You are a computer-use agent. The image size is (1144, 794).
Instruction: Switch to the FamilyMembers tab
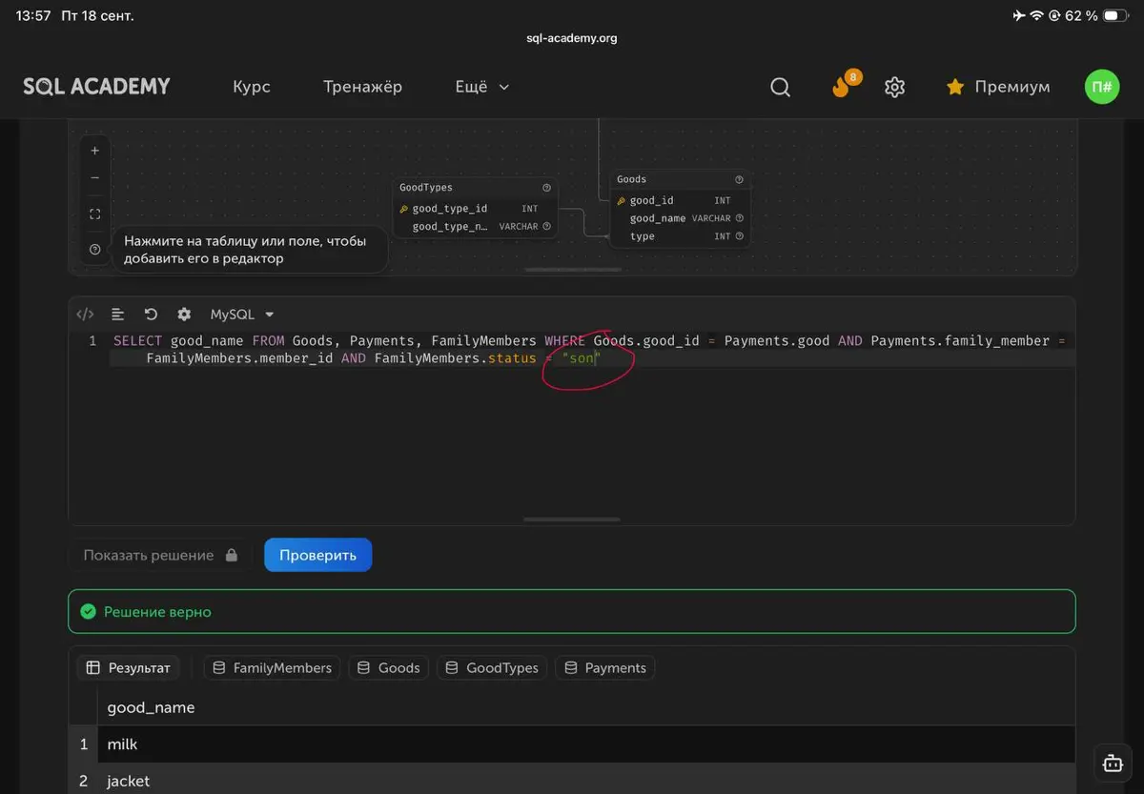(x=272, y=668)
